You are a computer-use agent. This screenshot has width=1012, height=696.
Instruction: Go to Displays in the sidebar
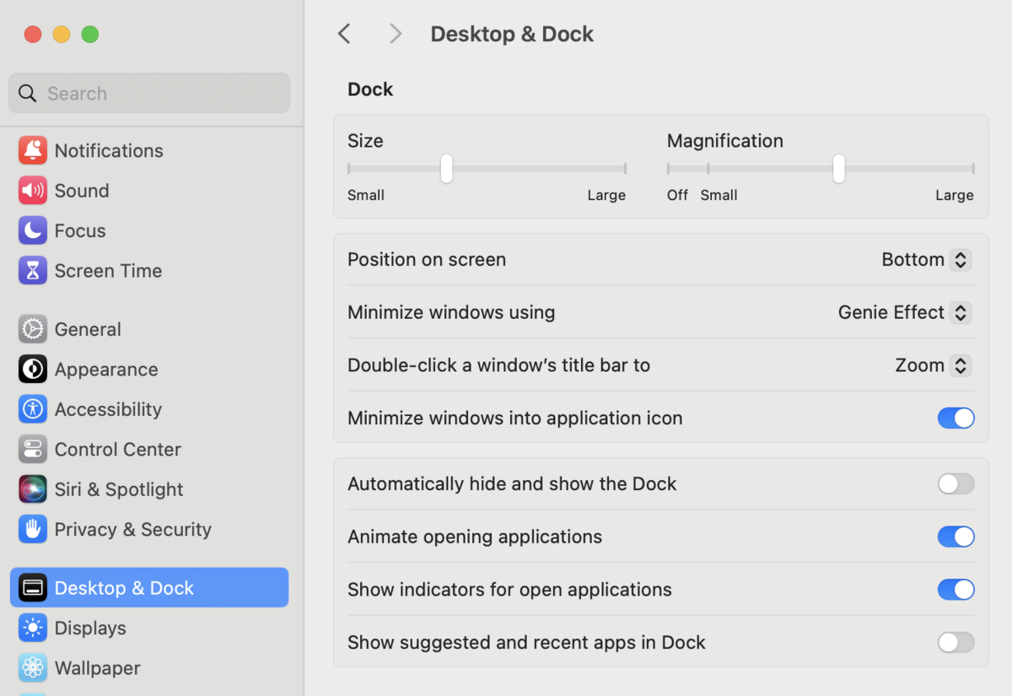[x=90, y=628]
